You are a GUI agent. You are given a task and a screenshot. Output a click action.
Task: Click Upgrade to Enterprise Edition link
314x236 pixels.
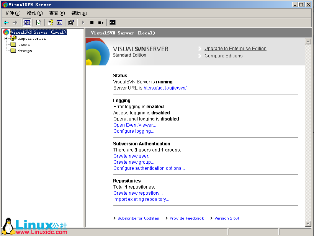(x=235, y=49)
